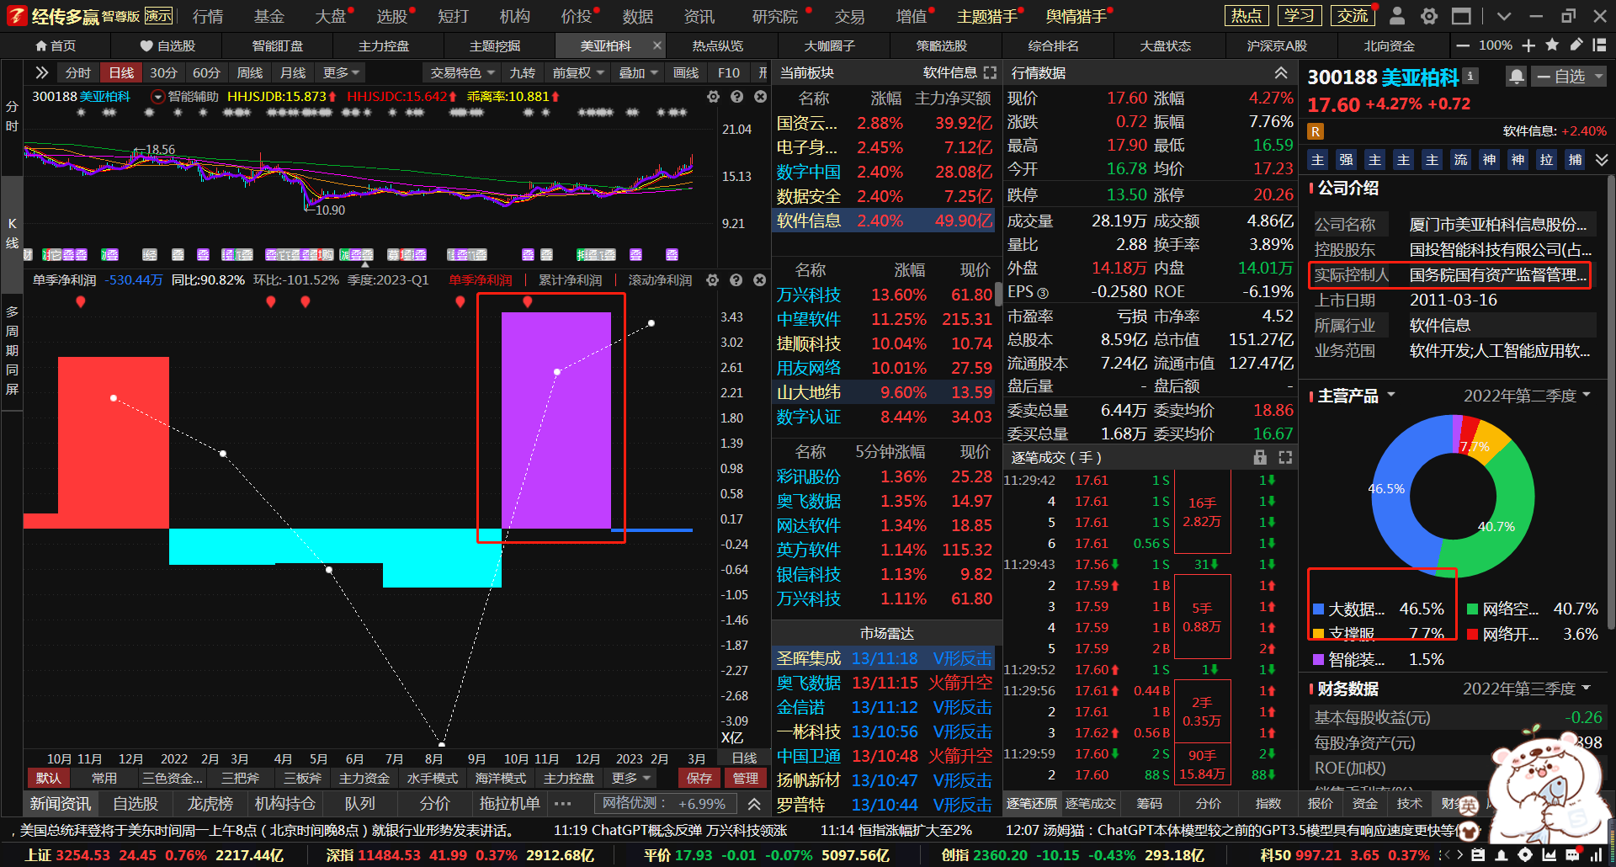Click blue 大数据 legend swatch
The height and width of the screenshot is (867, 1616).
point(1319,609)
